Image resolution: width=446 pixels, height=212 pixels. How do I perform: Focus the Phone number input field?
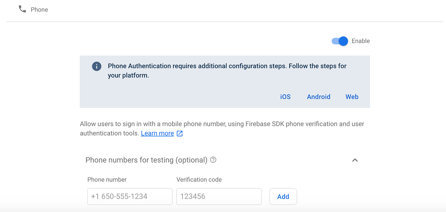pyautogui.click(x=130, y=196)
